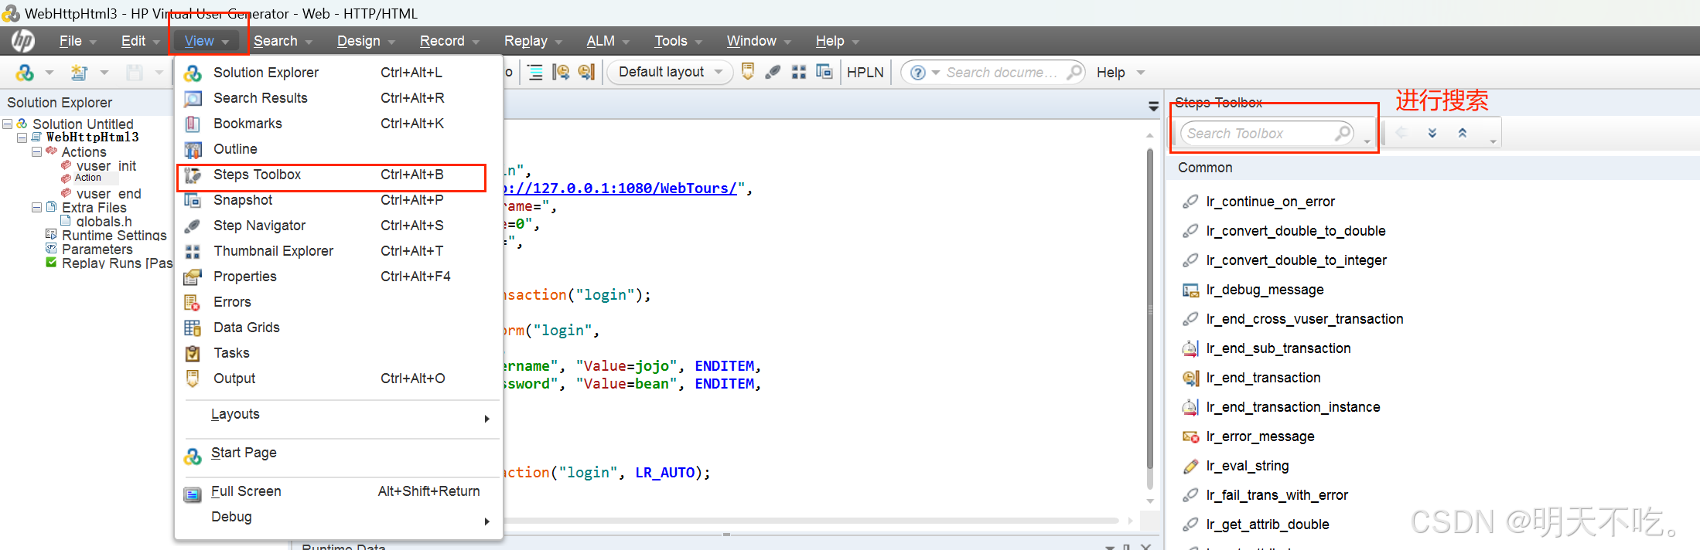Select the vuser_init action in the tree
The height and width of the screenshot is (550, 1700).
[106, 166]
